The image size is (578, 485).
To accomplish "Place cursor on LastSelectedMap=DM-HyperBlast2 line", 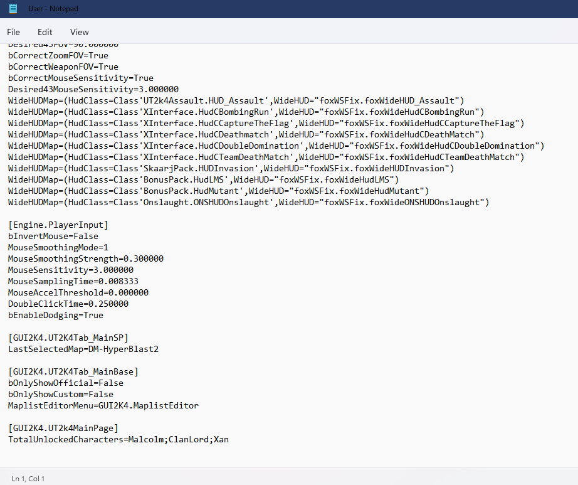I will [x=83, y=349].
